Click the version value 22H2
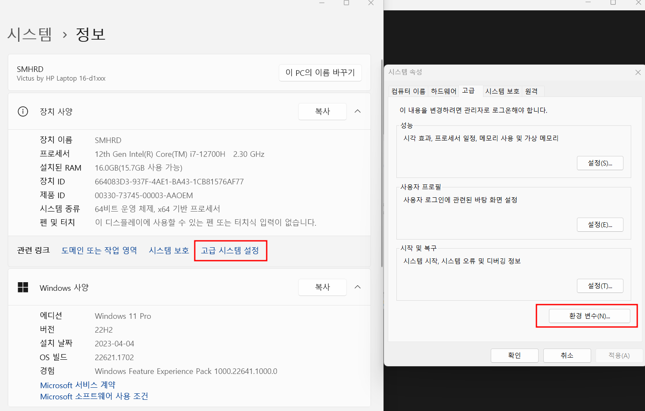The height and width of the screenshot is (411, 645). [104, 330]
